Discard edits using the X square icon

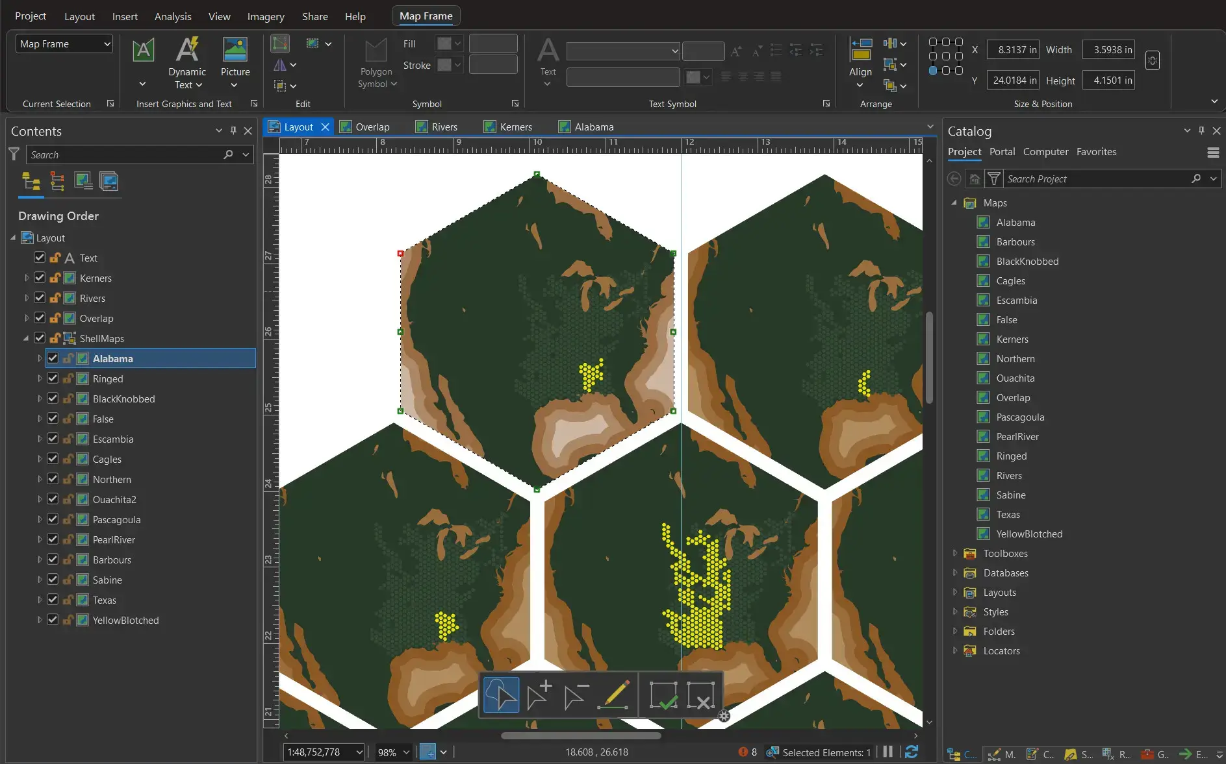[702, 695]
